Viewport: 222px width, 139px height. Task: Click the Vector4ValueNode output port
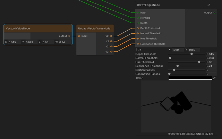69,36
